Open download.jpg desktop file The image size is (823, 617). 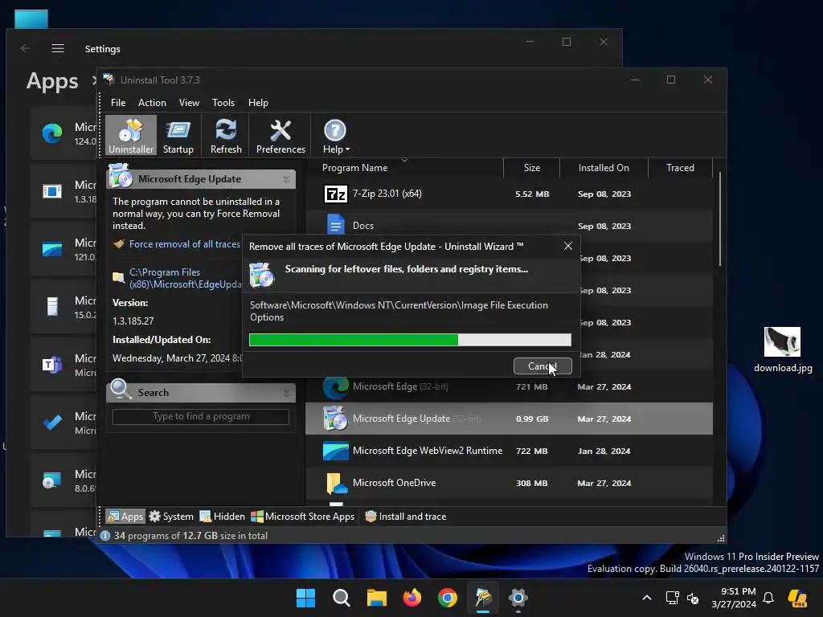[x=783, y=349]
